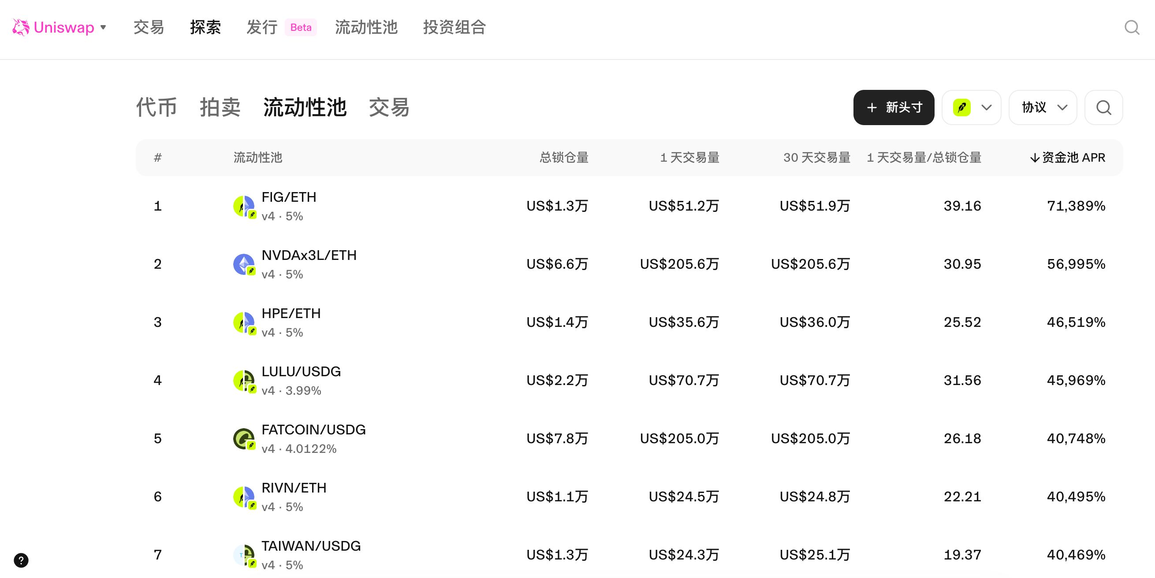Click the US$6.6万 TVL value

(x=557, y=264)
